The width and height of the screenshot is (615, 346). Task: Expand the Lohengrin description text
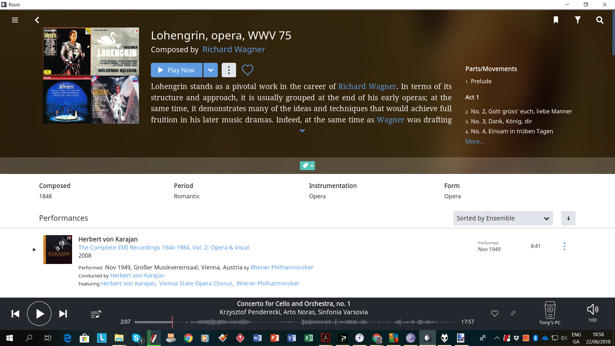tap(302, 131)
